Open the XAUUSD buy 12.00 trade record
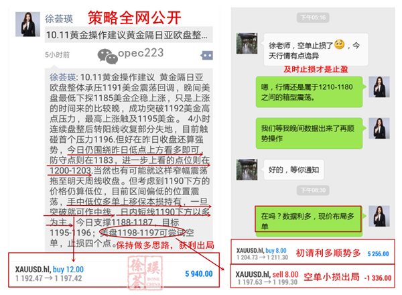The height and width of the screenshot is (295, 402). pyautogui.click(x=114, y=270)
